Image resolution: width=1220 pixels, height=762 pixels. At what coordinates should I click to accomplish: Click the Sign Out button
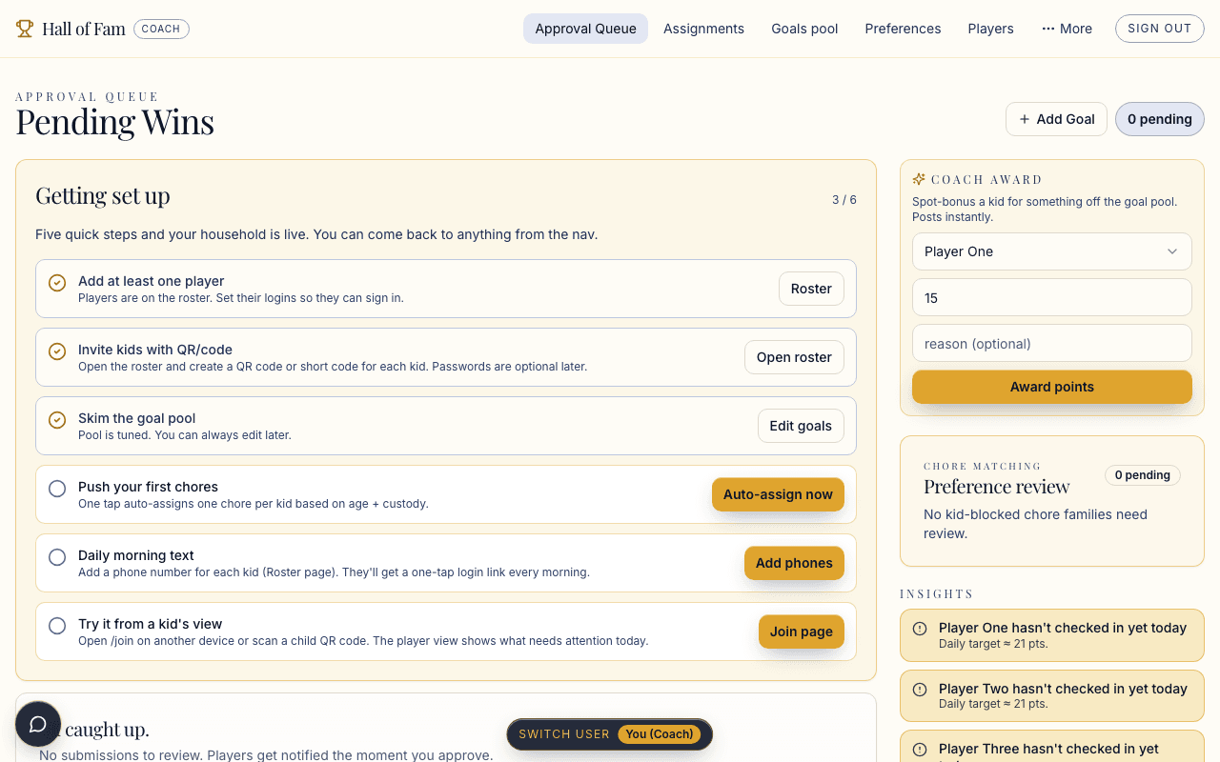tap(1160, 29)
